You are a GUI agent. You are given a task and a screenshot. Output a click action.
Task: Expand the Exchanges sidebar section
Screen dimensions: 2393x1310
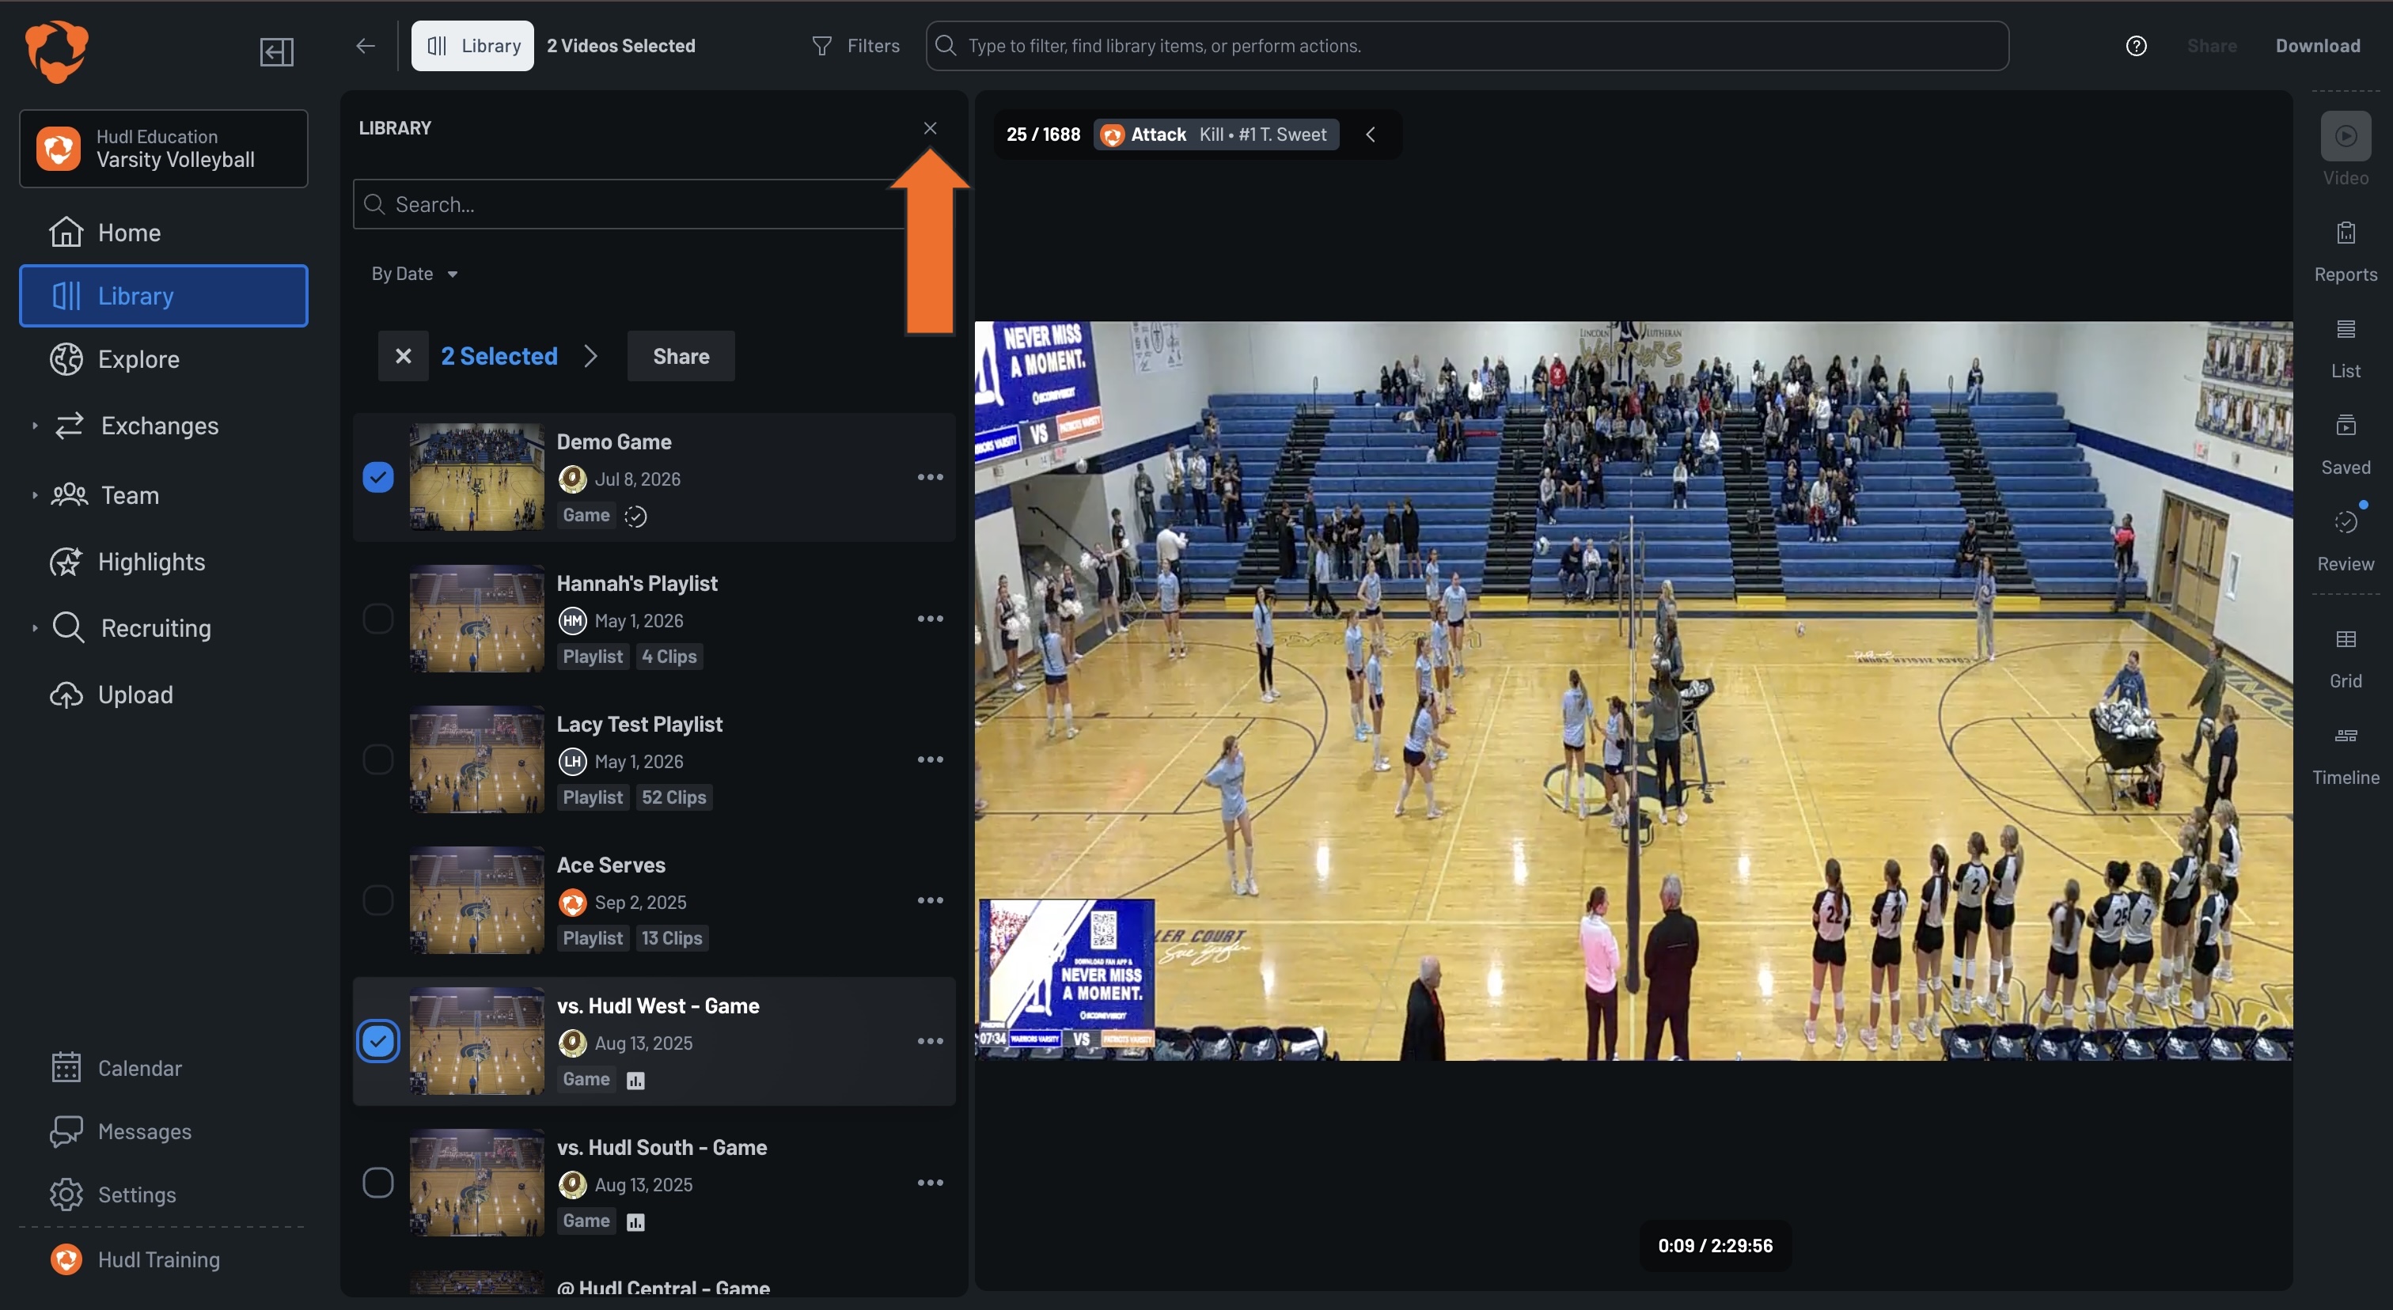tap(34, 426)
